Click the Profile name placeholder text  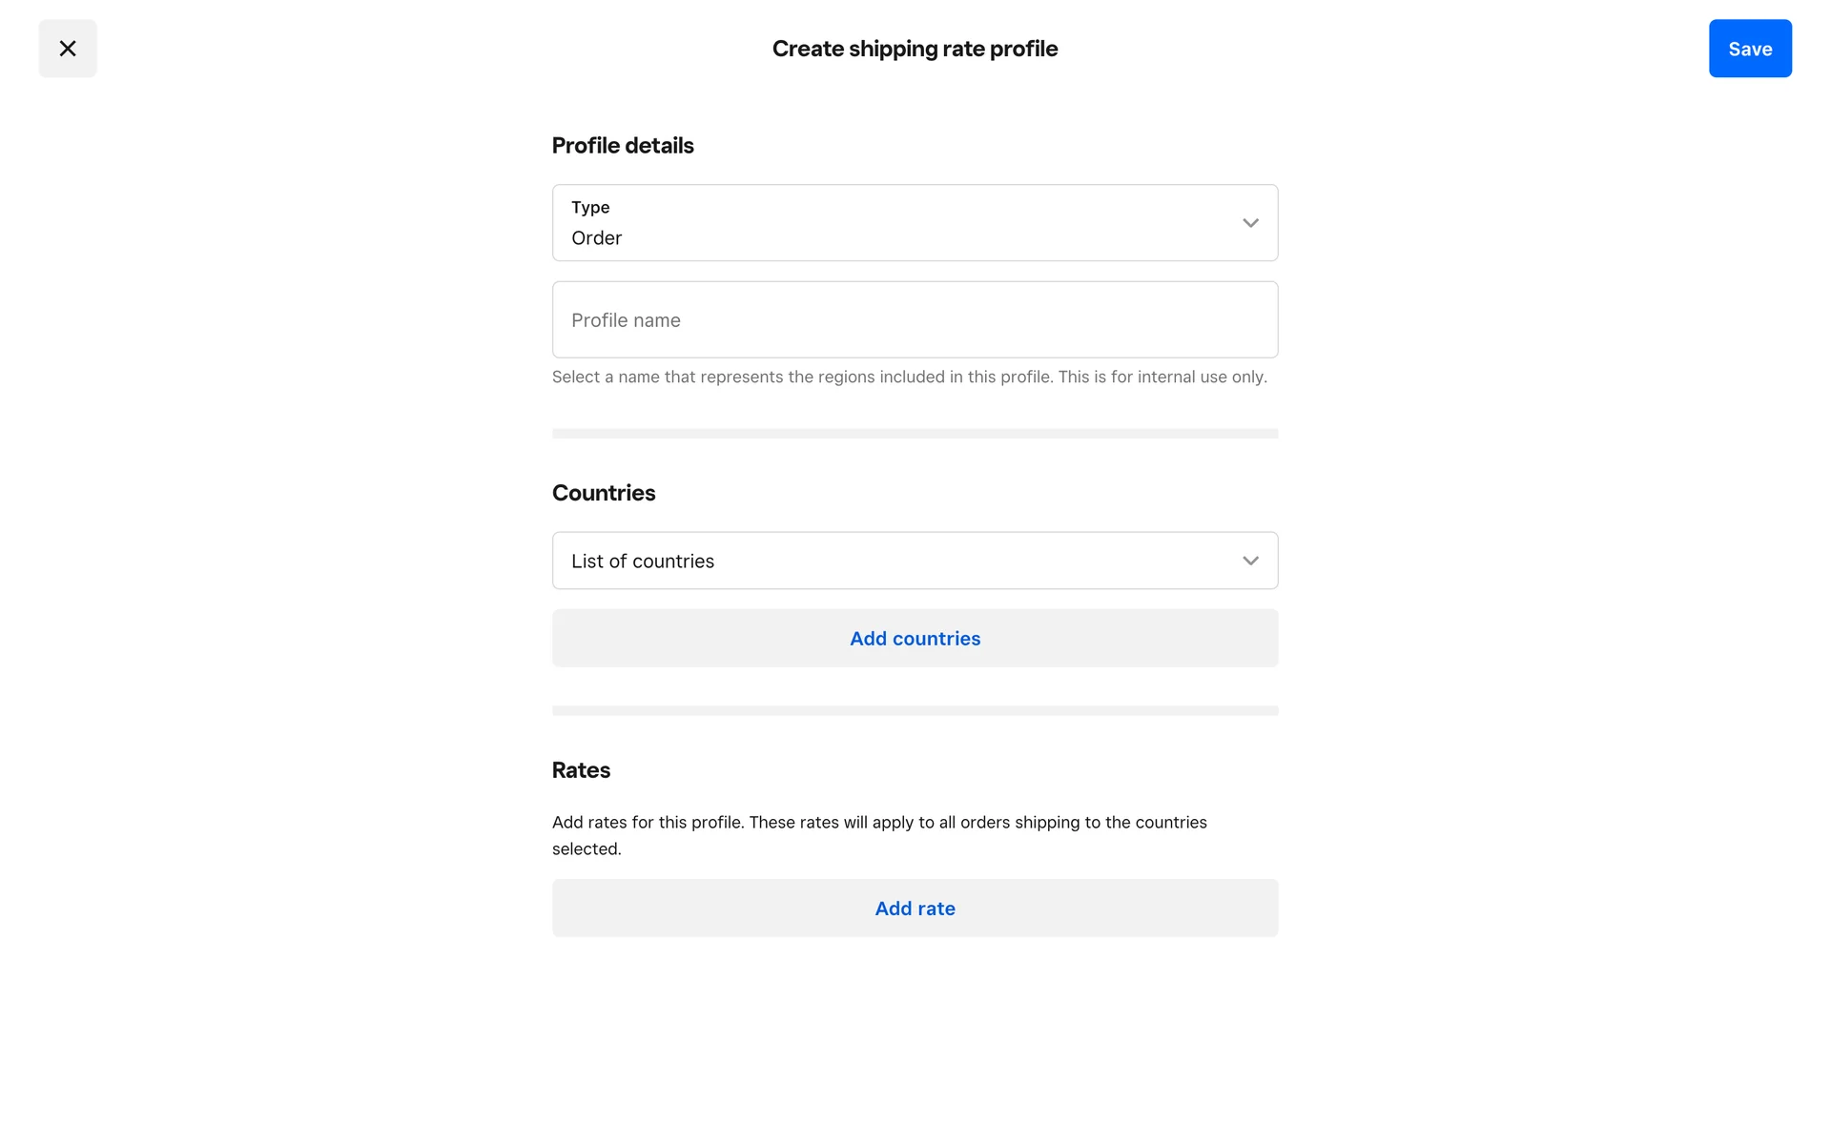point(626,320)
